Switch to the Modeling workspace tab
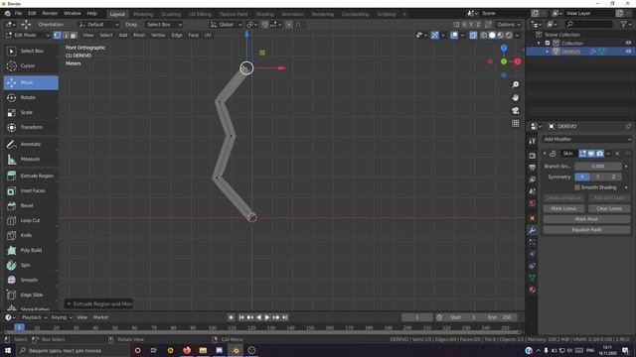This screenshot has width=636, height=357. click(143, 14)
